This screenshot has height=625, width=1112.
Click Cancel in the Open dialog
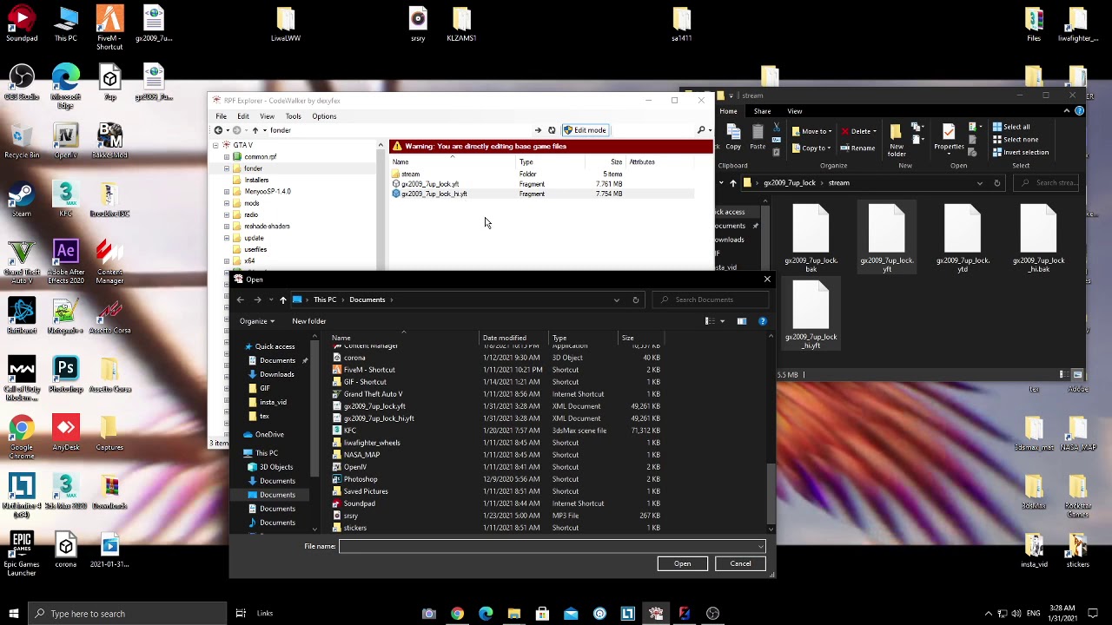point(740,563)
